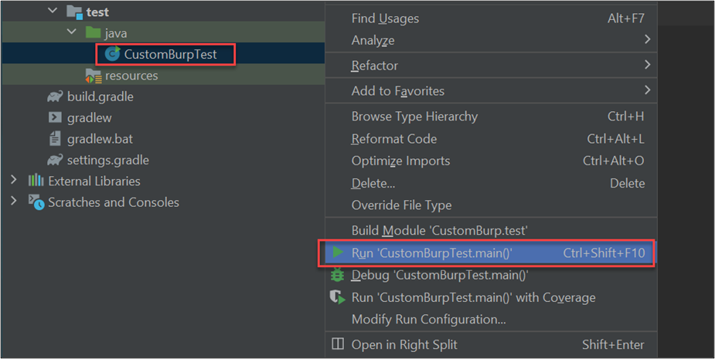Screen dimensions: 715x359
Task: Choose Find Usages from context menu
Action: click(385, 18)
